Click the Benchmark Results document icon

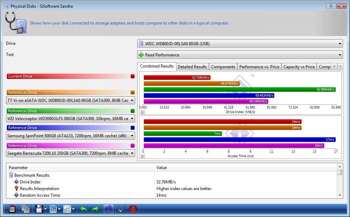click(11, 175)
